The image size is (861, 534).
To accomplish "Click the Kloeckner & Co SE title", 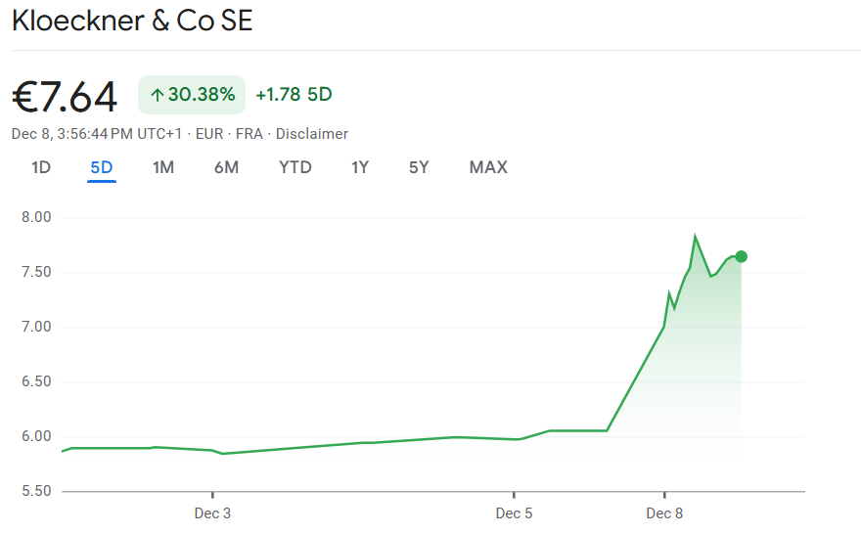I will (132, 22).
